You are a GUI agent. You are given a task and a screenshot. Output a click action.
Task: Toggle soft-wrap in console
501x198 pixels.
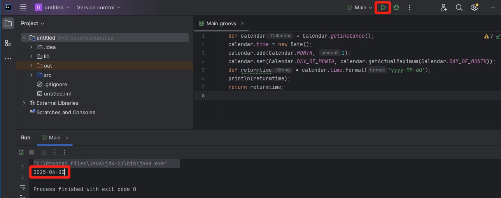click(x=23, y=188)
